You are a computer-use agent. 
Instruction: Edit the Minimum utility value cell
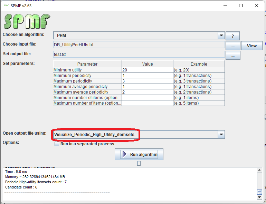pos(148,70)
